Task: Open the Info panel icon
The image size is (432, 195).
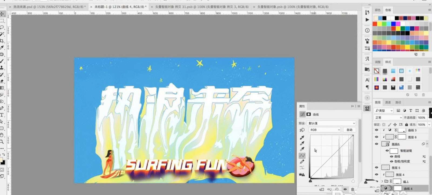Action: click(367, 30)
